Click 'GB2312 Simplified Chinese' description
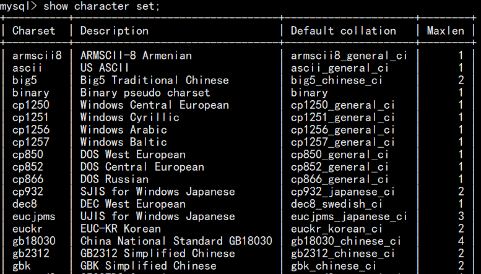 click(x=158, y=254)
